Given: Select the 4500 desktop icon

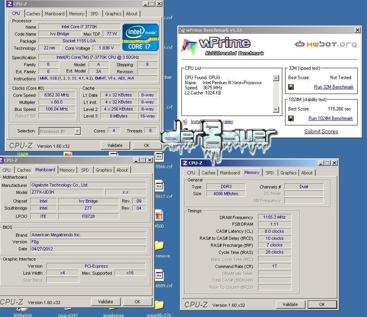Looking at the screenshot, I should click(159, 216).
